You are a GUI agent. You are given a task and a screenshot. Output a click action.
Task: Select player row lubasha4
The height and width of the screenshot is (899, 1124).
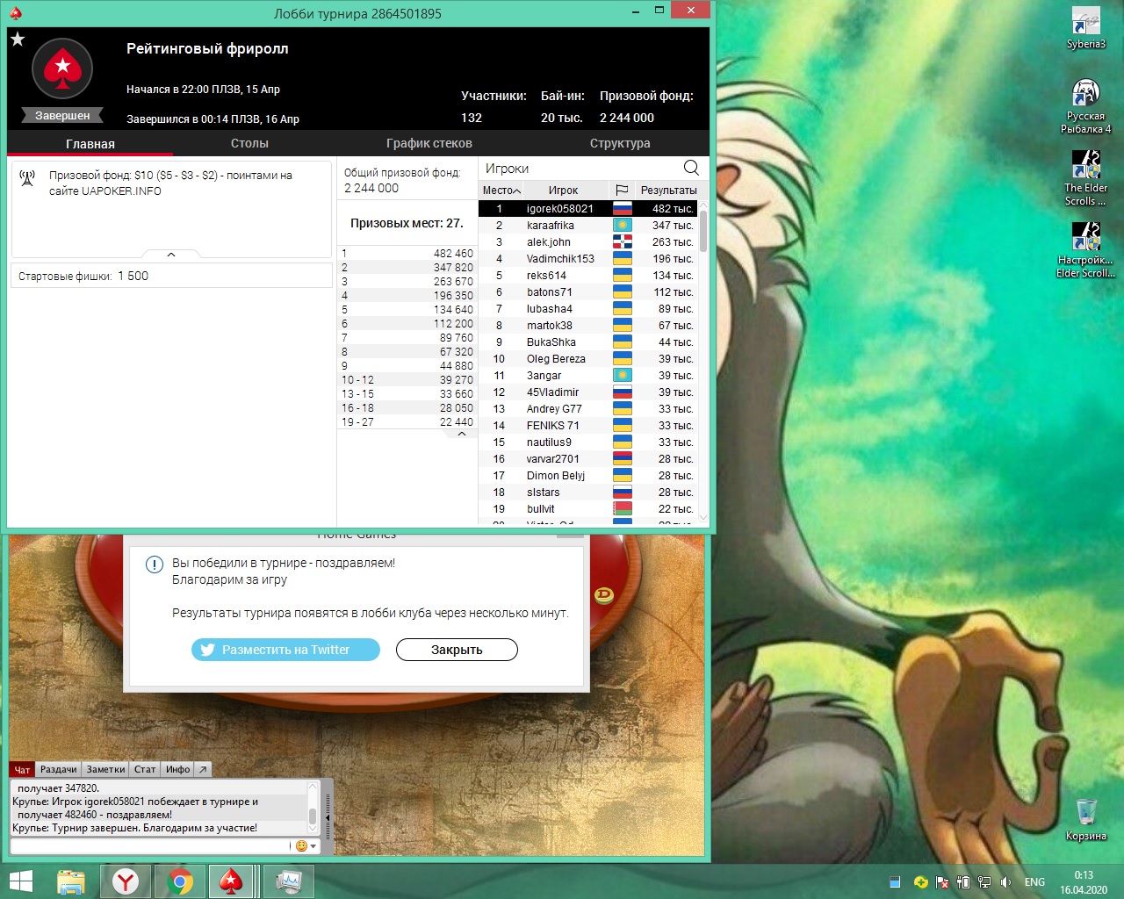click(587, 309)
